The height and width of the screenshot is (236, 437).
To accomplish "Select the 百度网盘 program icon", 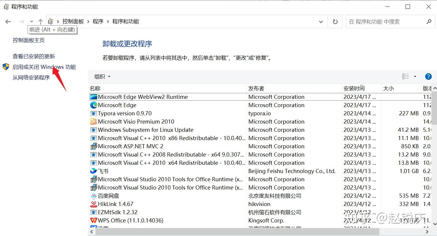I will (93, 196).
